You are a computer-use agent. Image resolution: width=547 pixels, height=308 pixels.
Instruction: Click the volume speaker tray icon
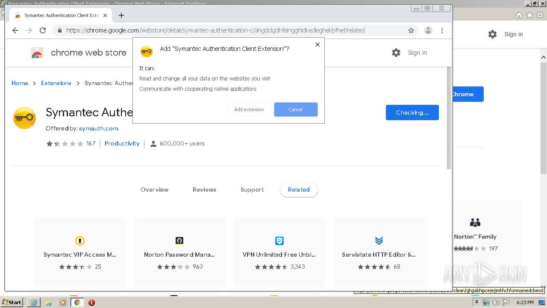[x=496, y=302]
